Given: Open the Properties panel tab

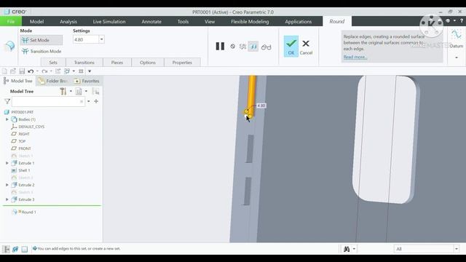Looking at the screenshot, I should (x=182, y=63).
